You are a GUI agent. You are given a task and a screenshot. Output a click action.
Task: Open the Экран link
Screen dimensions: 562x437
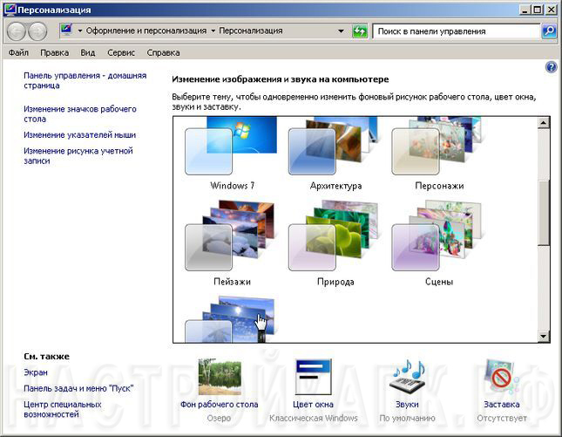36,372
